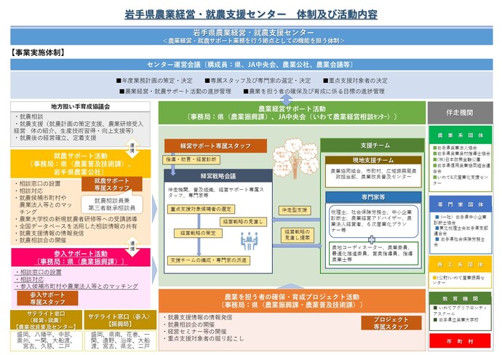
Task: Click the 伴走型支援 label
Action: tap(295, 210)
